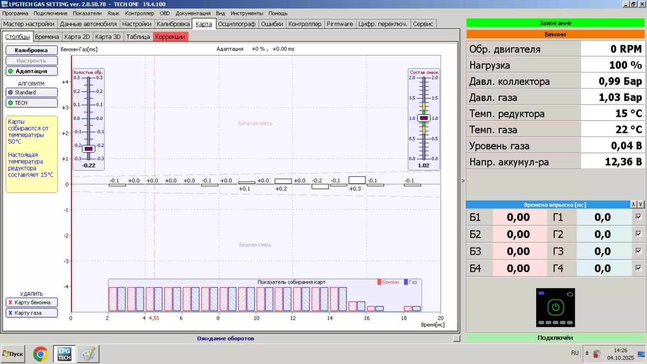This screenshot has width=647, height=364.
Task: Click the LPG TECH taskbar icon
Action: point(64,354)
